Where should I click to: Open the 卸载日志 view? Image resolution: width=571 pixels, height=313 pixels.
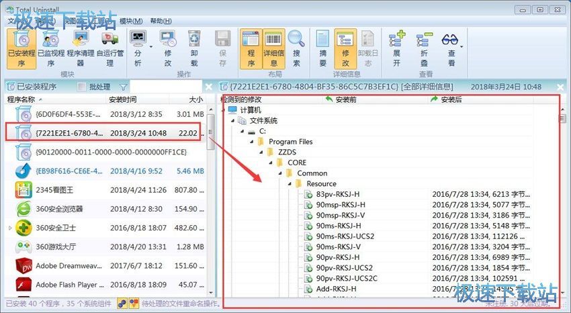pyautogui.click(x=368, y=49)
